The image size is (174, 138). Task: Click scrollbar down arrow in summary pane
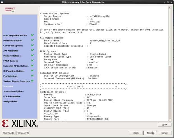170,120
